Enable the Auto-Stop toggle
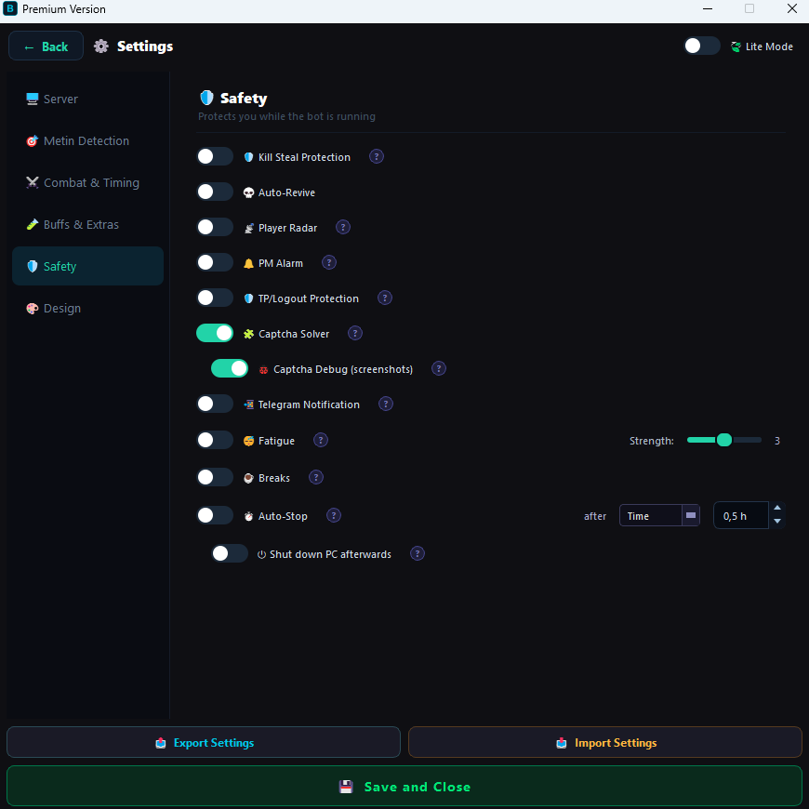Image resolution: width=809 pixels, height=809 pixels. click(215, 515)
